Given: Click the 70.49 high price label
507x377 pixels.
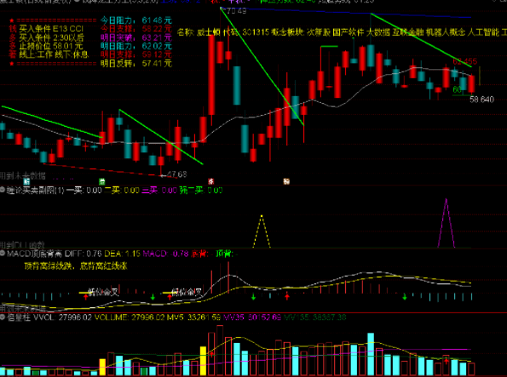Looking at the screenshot, I should pyautogui.click(x=236, y=11).
